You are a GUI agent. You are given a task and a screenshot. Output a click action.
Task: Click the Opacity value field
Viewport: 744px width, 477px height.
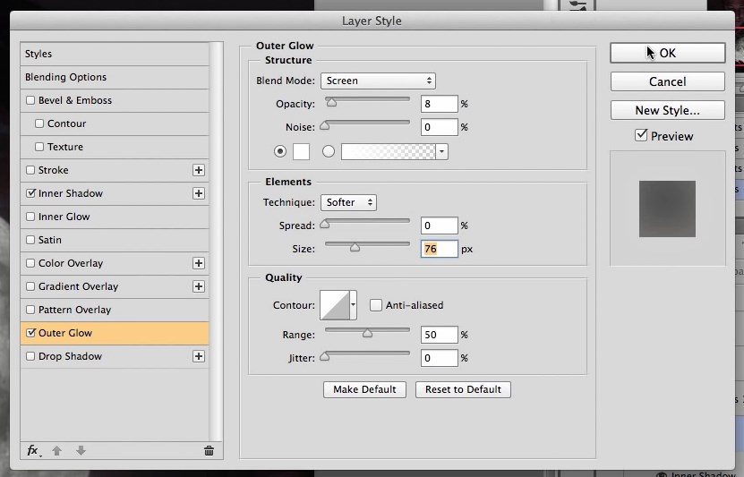pos(440,104)
